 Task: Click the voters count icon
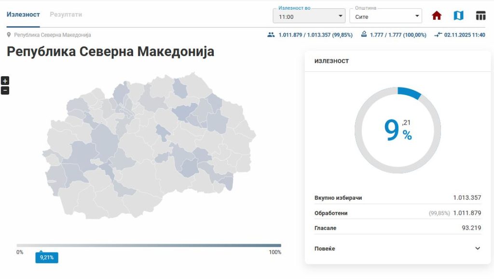click(x=270, y=35)
